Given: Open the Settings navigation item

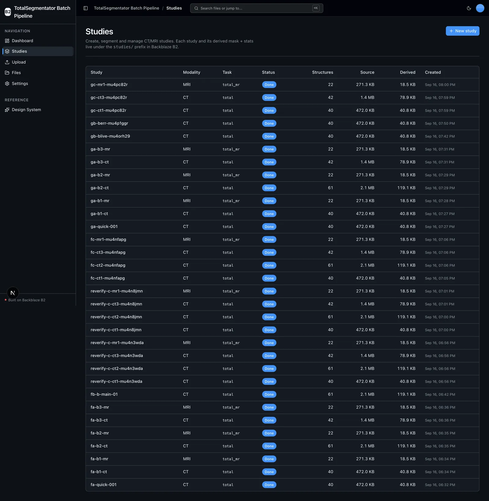Looking at the screenshot, I should [x=38, y=83].
